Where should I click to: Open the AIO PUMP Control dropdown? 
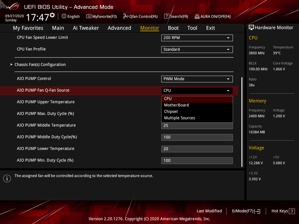pyautogui.click(x=197, y=79)
